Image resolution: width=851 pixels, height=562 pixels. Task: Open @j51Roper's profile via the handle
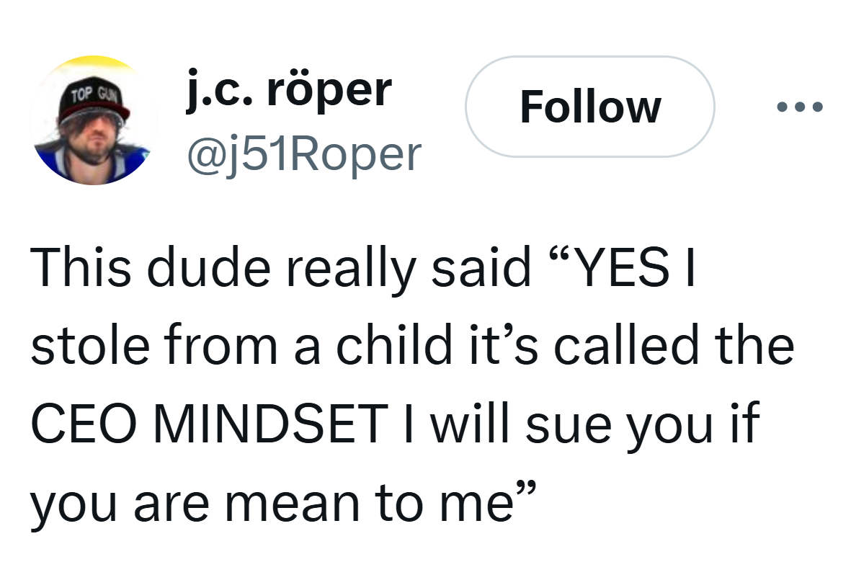tap(303, 153)
